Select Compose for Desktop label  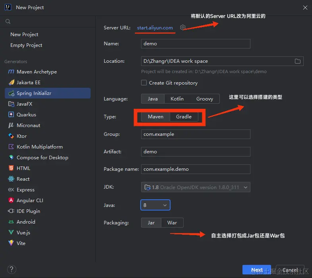pyautogui.click(x=43, y=158)
